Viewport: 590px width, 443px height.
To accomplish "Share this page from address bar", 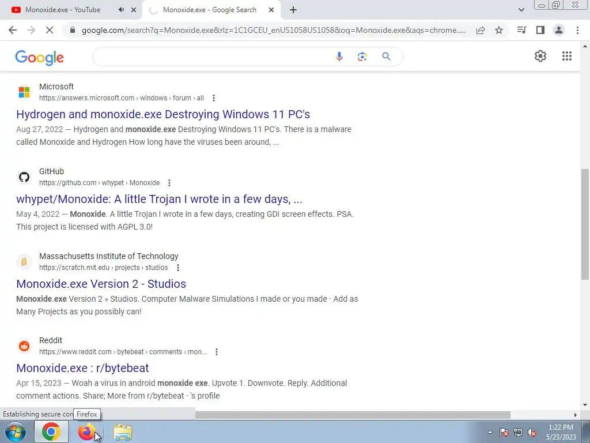I will 481,30.
